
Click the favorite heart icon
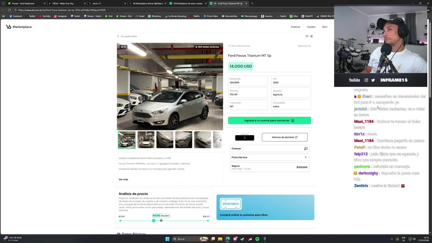pyautogui.click(x=307, y=36)
